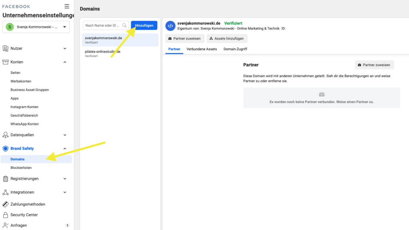Click the Facebook logo text

pos(16,6)
